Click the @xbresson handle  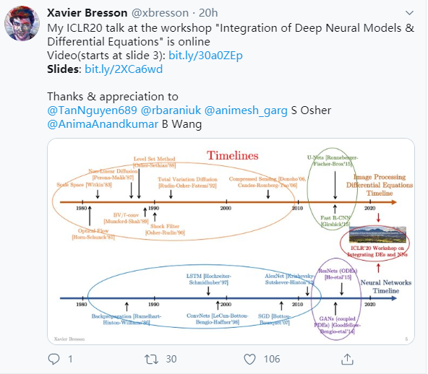point(160,13)
